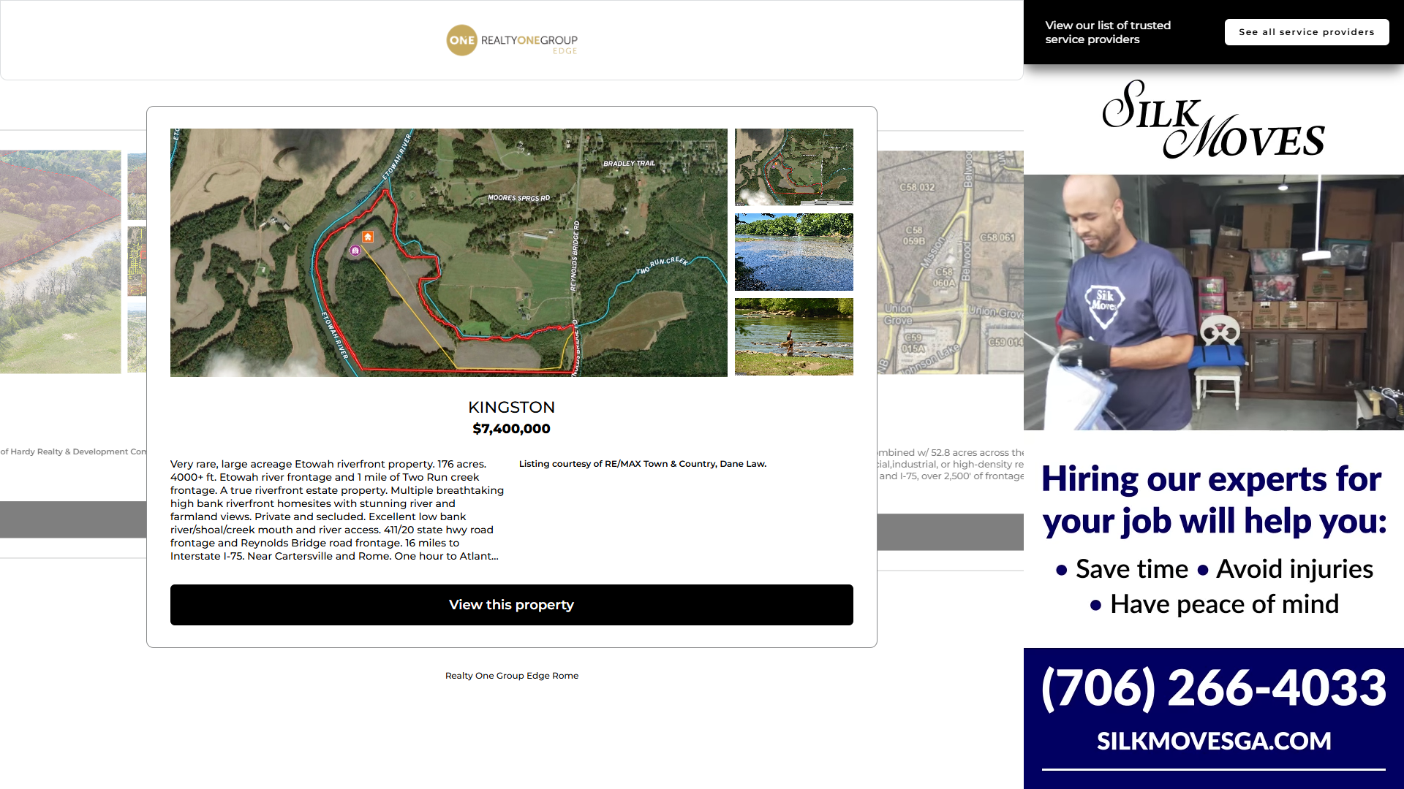Open the SILKMOVESGA.COM website link
This screenshot has width=1404, height=789.
pos(1213,741)
